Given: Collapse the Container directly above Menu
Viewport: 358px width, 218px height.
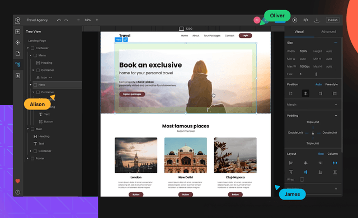Looking at the screenshot, I should click(28, 48).
